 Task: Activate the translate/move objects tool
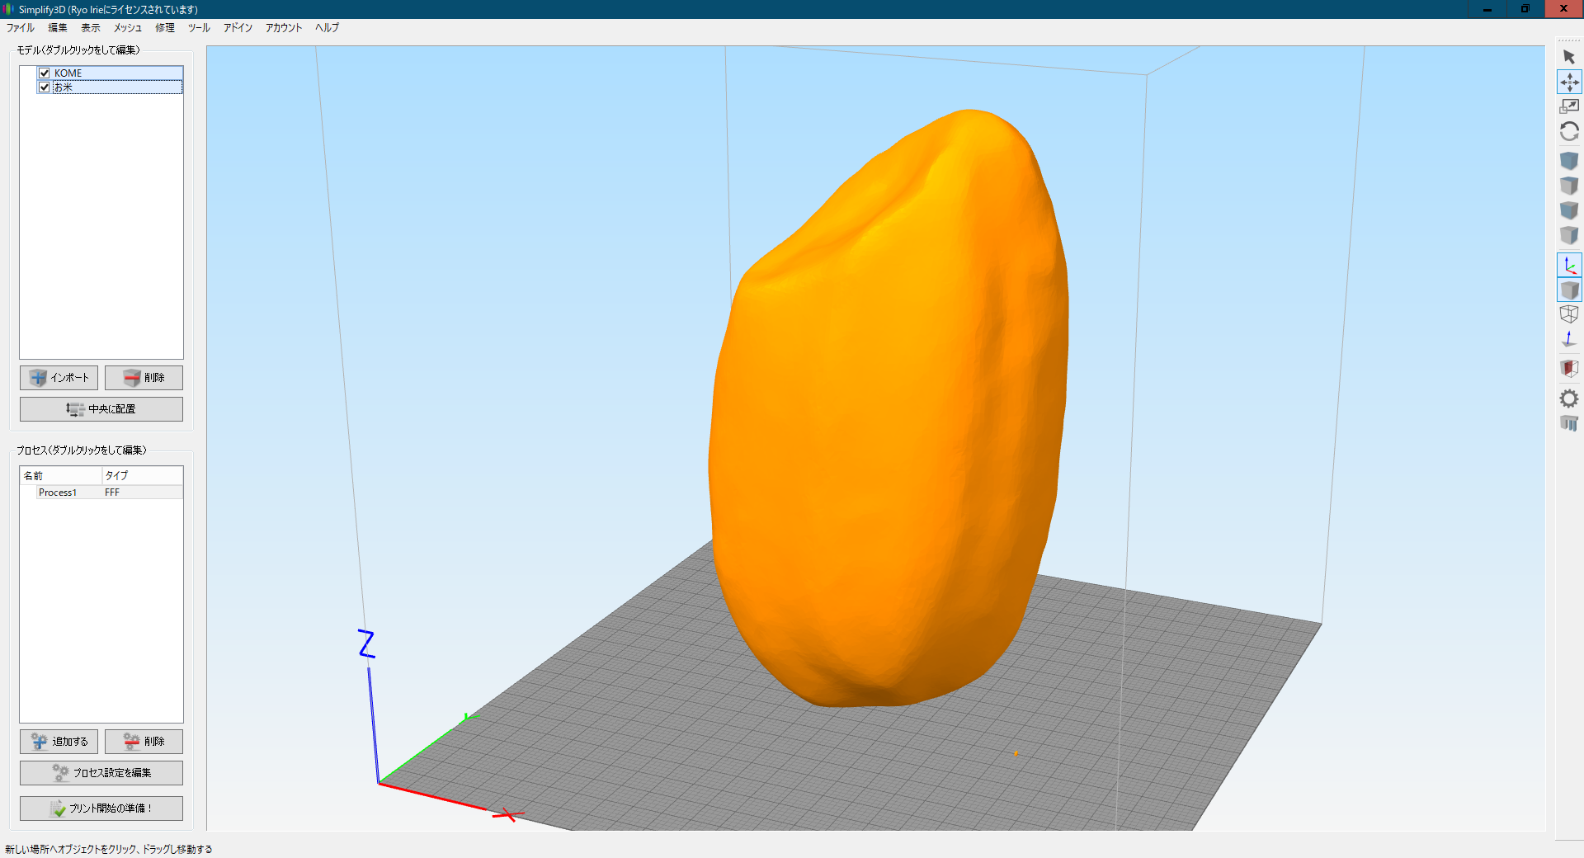[x=1569, y=82]
